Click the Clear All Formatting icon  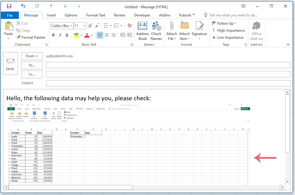[130, 26]
